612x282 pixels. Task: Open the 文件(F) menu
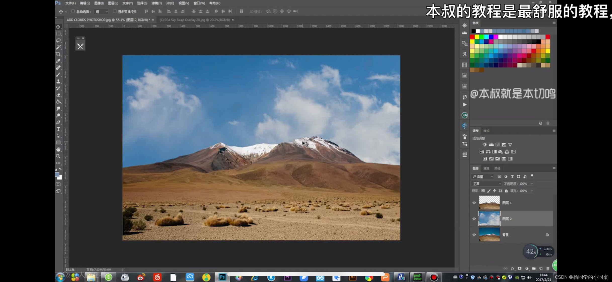70,3
